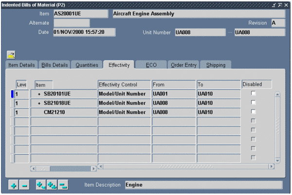Select the CM21210 item cell

64,112
